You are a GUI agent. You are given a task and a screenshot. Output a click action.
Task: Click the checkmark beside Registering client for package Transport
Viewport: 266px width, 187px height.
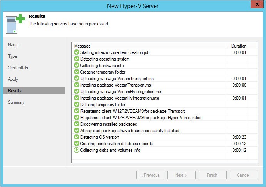tap(77, 111)
